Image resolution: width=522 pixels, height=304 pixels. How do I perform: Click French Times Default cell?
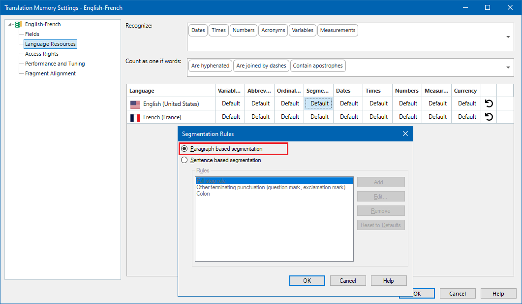(x=378, y=117)
